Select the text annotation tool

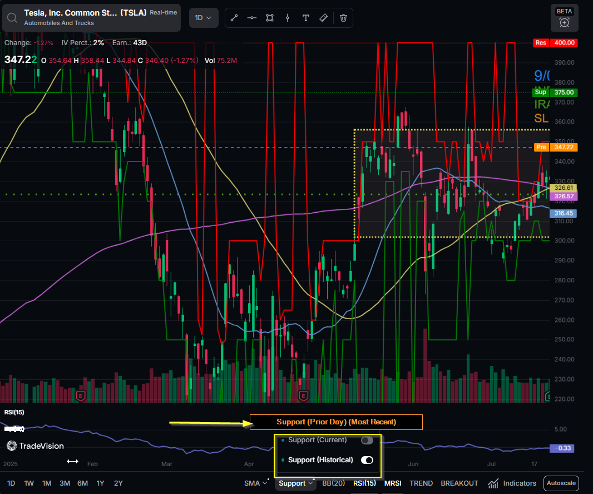305,18
